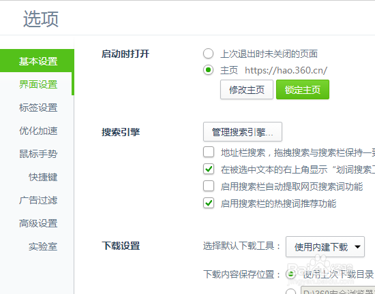This screenshot has height=294, width=375.
Task: Open the 基本设置 settings tab
Action: pos(37,61)
